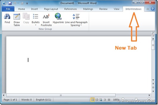The height and width of the screenshot is (105, 158).
Task: Change language English (U.S.)
Action: coord(44,100)
